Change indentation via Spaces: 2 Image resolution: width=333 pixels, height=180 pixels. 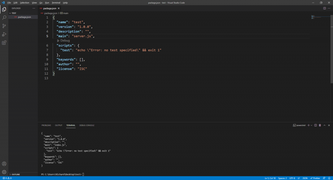point(283,178)
